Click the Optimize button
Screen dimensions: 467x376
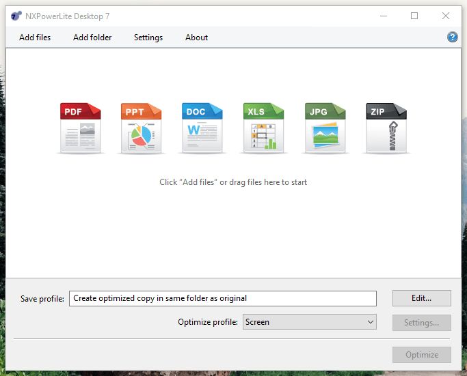coord(422,355)
